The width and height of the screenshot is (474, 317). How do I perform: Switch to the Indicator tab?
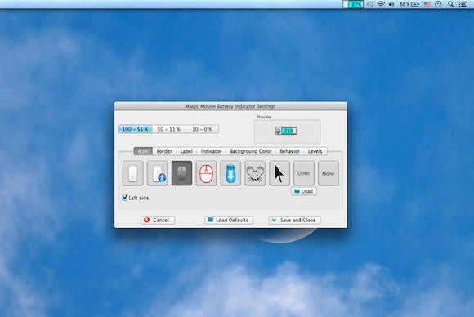click(212, 151)
